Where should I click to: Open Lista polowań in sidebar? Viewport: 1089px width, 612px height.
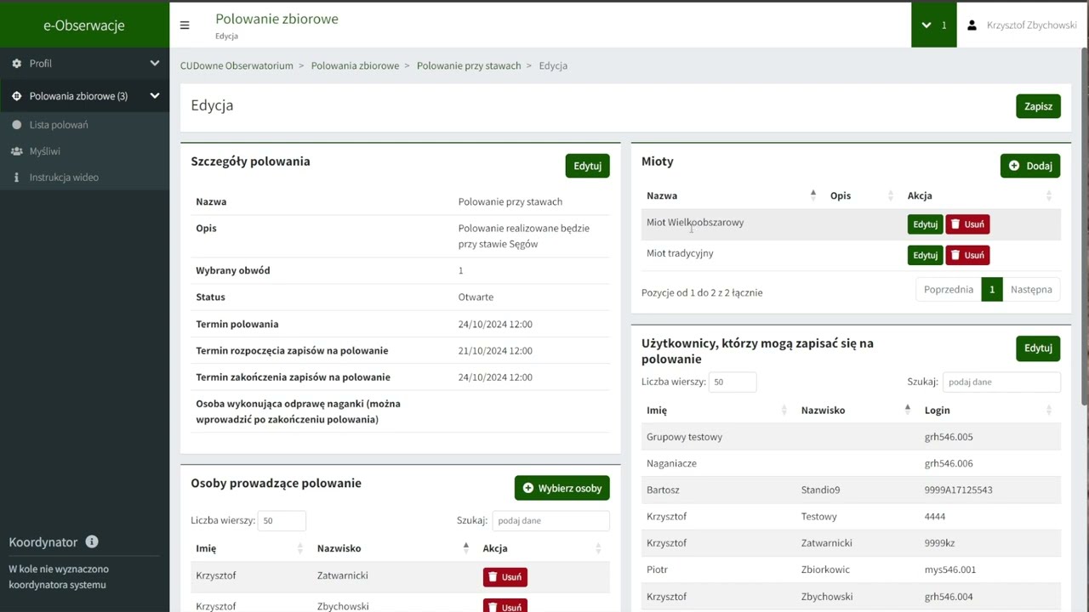[x=59, y=125]
